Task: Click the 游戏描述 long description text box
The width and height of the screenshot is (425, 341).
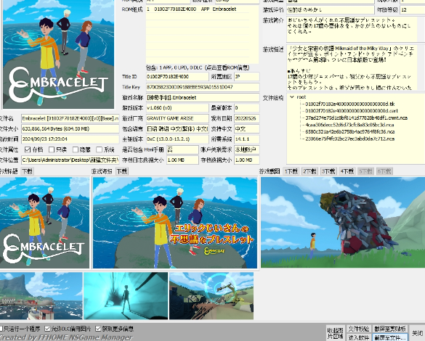Action: tap(352, 67)
